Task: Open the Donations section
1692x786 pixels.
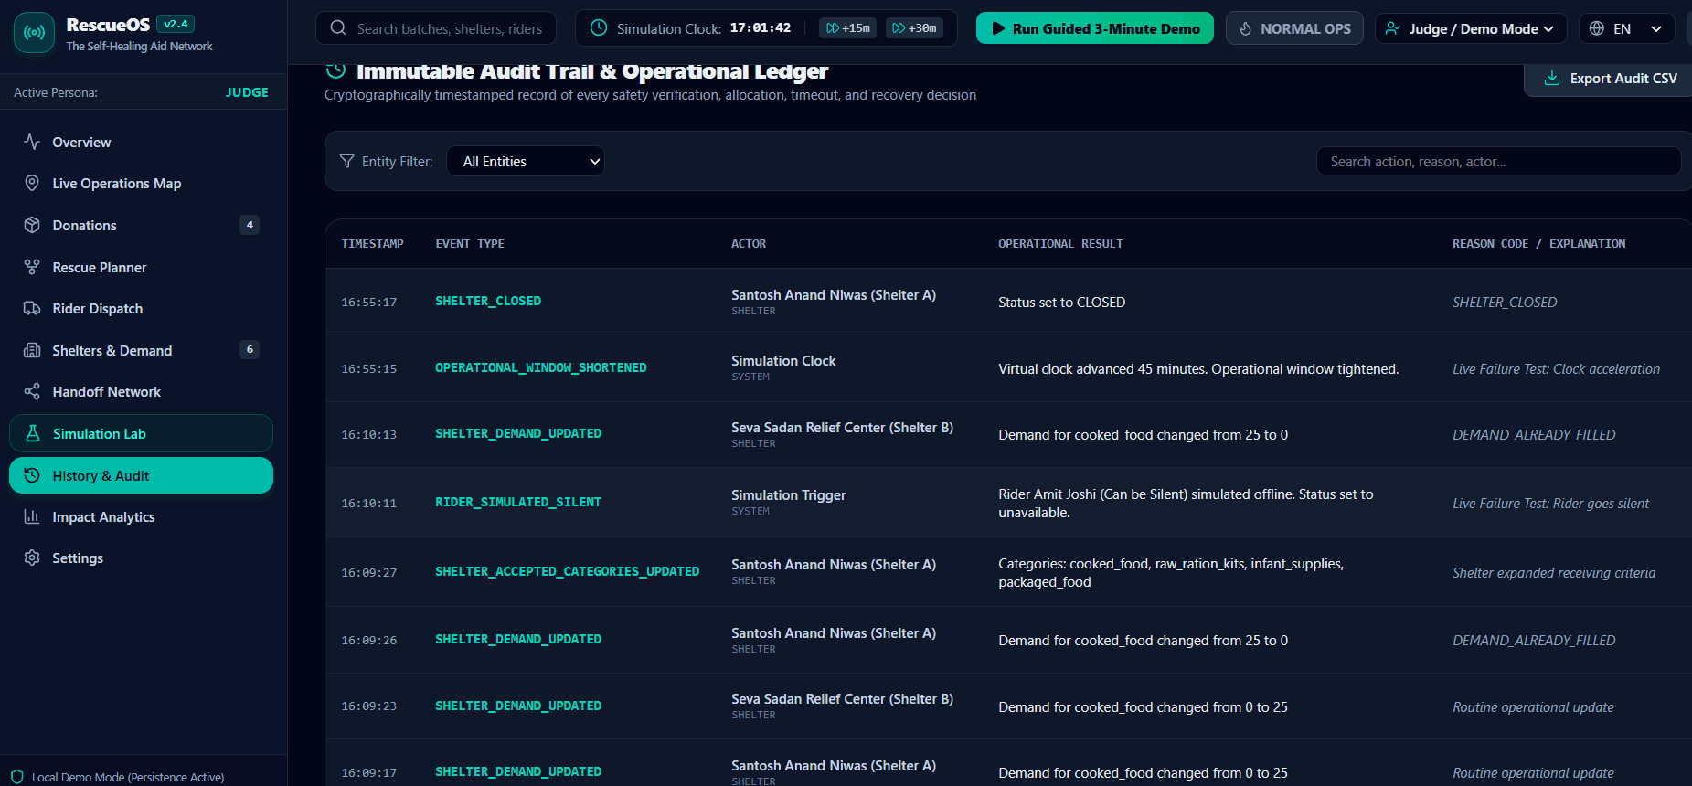Action: (x=142, y=225)
